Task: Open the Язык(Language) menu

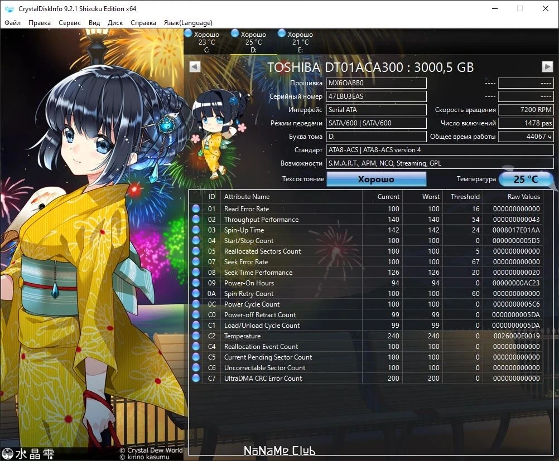Action: click(188, 23)
